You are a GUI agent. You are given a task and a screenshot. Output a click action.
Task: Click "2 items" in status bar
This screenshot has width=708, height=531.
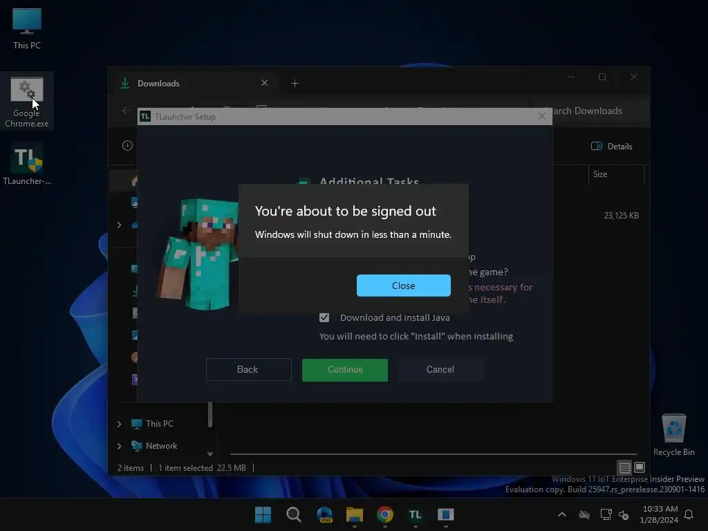tap(131, 468)
